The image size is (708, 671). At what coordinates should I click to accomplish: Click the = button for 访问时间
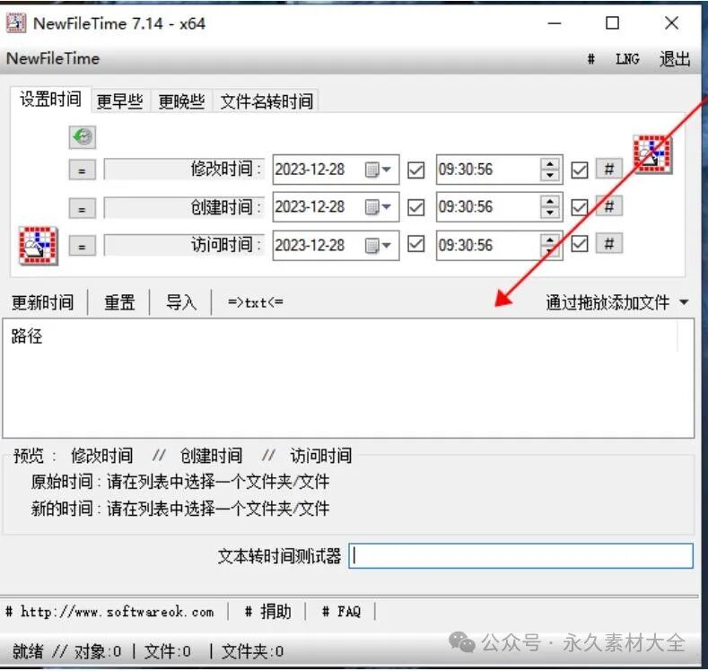pos(83,246)
